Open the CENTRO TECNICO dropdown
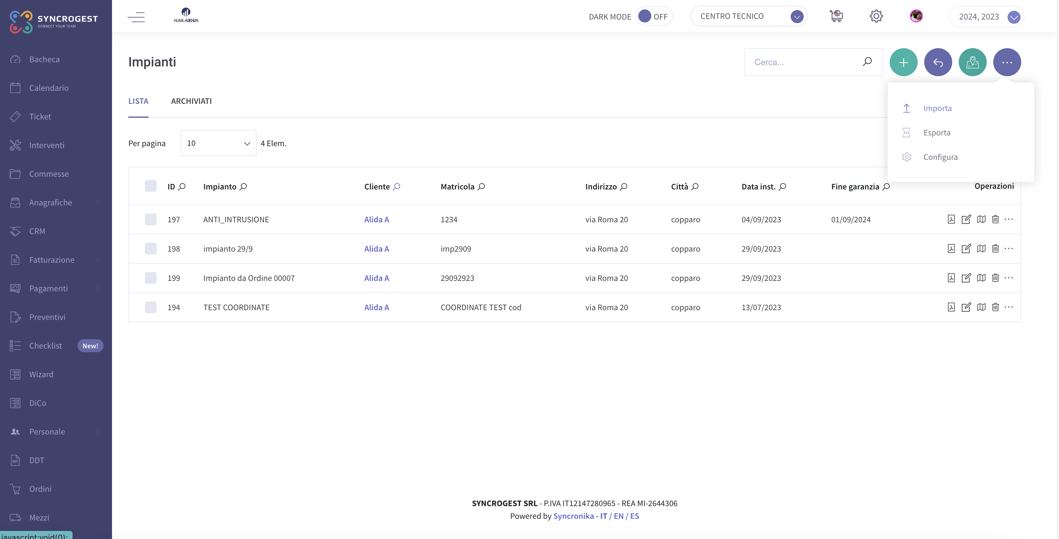Image resolution: width=1059 pixels, height=539 pixels. [x=749, y=16]
